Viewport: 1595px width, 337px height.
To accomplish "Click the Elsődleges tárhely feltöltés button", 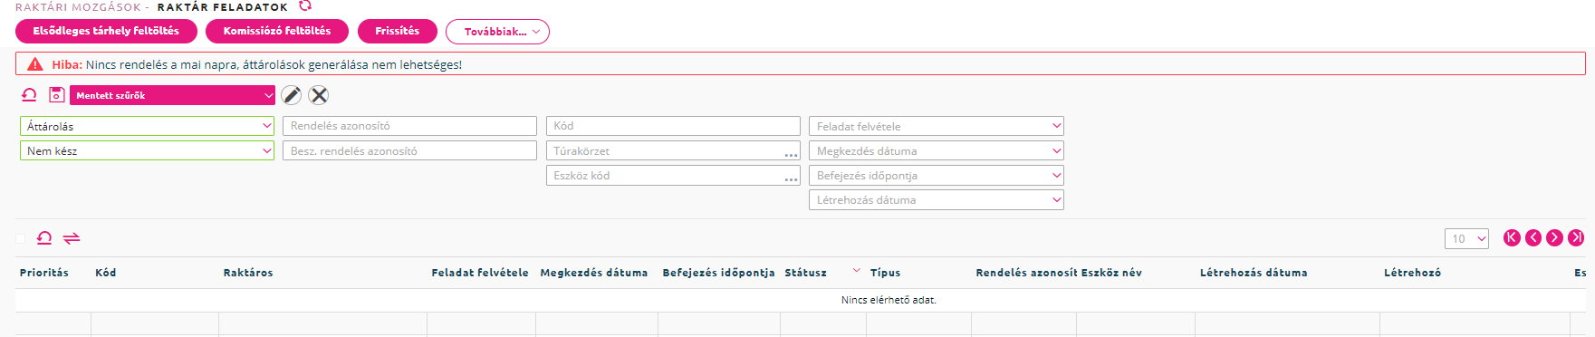I will (106, 31).
